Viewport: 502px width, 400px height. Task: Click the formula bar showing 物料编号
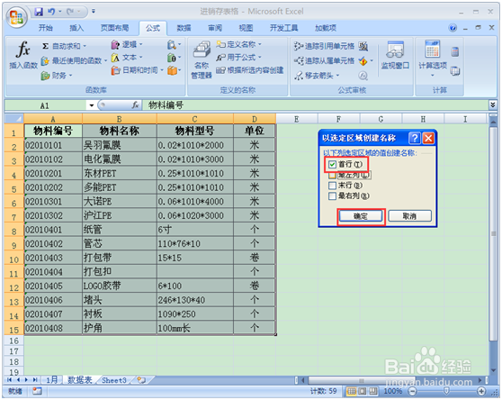317,105
